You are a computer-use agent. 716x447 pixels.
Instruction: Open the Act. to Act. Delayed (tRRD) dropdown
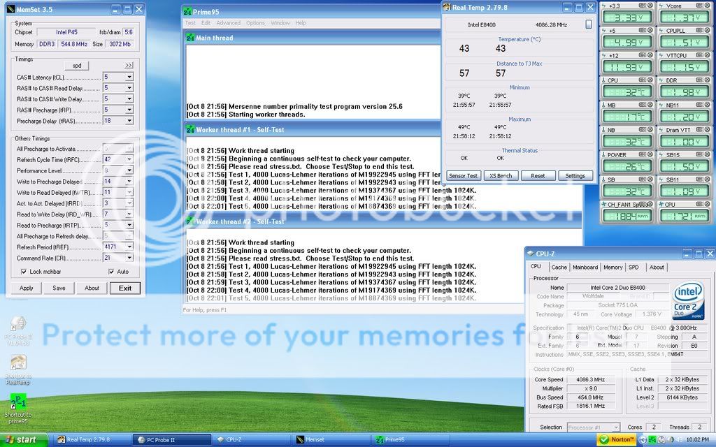point(129,203)
